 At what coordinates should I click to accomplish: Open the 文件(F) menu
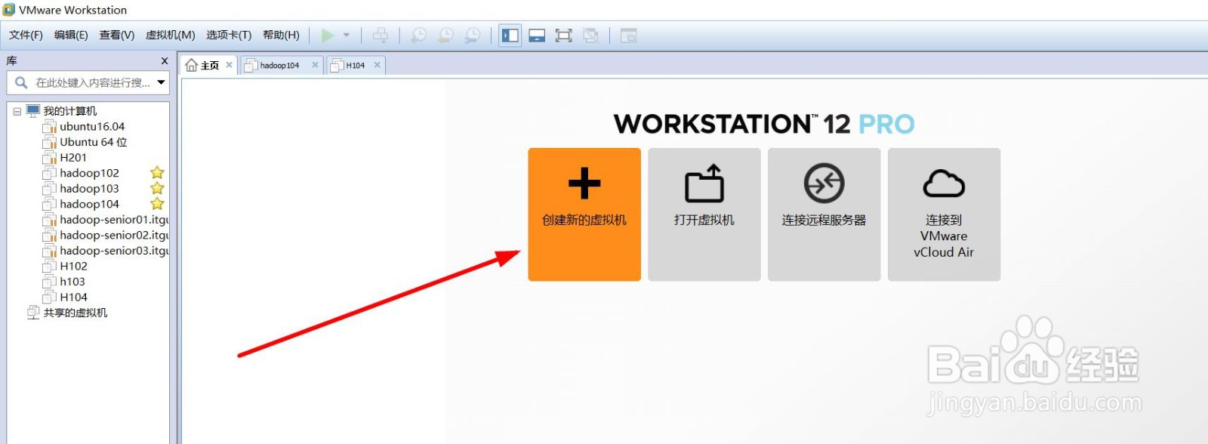(x=26, y=35)
